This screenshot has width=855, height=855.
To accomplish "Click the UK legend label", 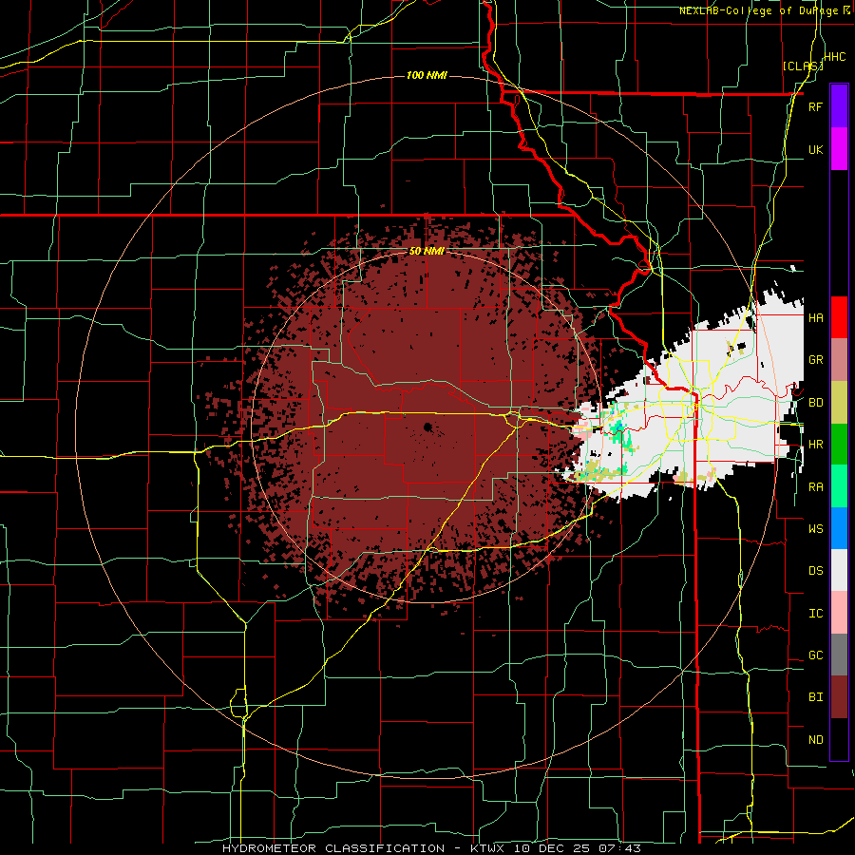I will point(815,149).
